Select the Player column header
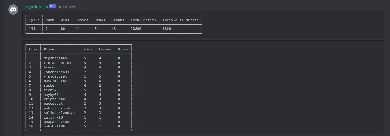Viewport: 390px width, 136px height. (50, 49)
